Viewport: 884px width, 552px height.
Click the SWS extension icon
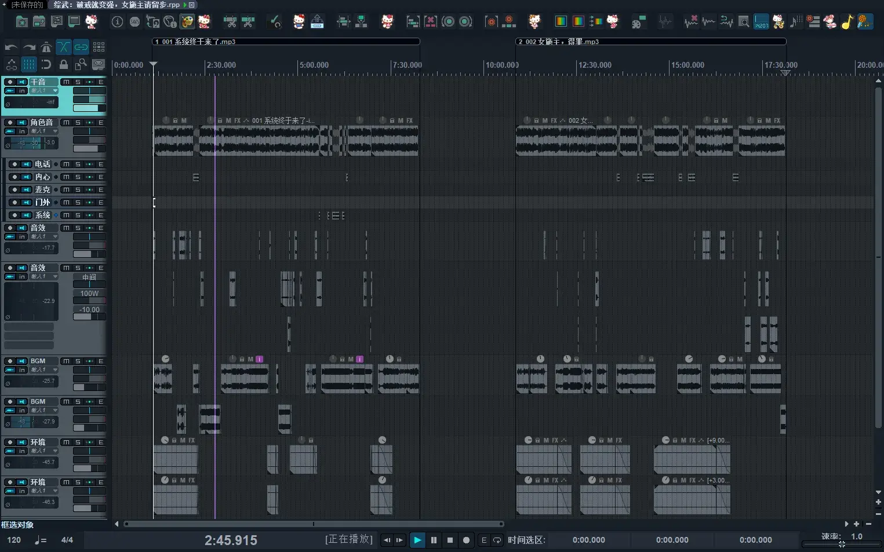(134, 22)
